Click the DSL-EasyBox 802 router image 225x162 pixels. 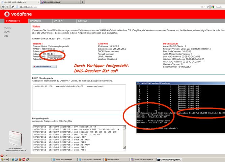pyautogui.click(x=16, y=138)
